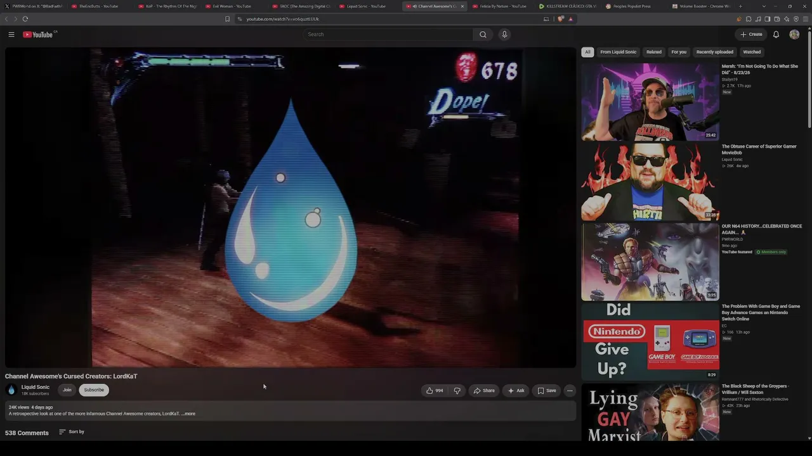Viewport: 812px width, 456px height.
Task: Start voice search with the microphone
Action: coord(504,34)
